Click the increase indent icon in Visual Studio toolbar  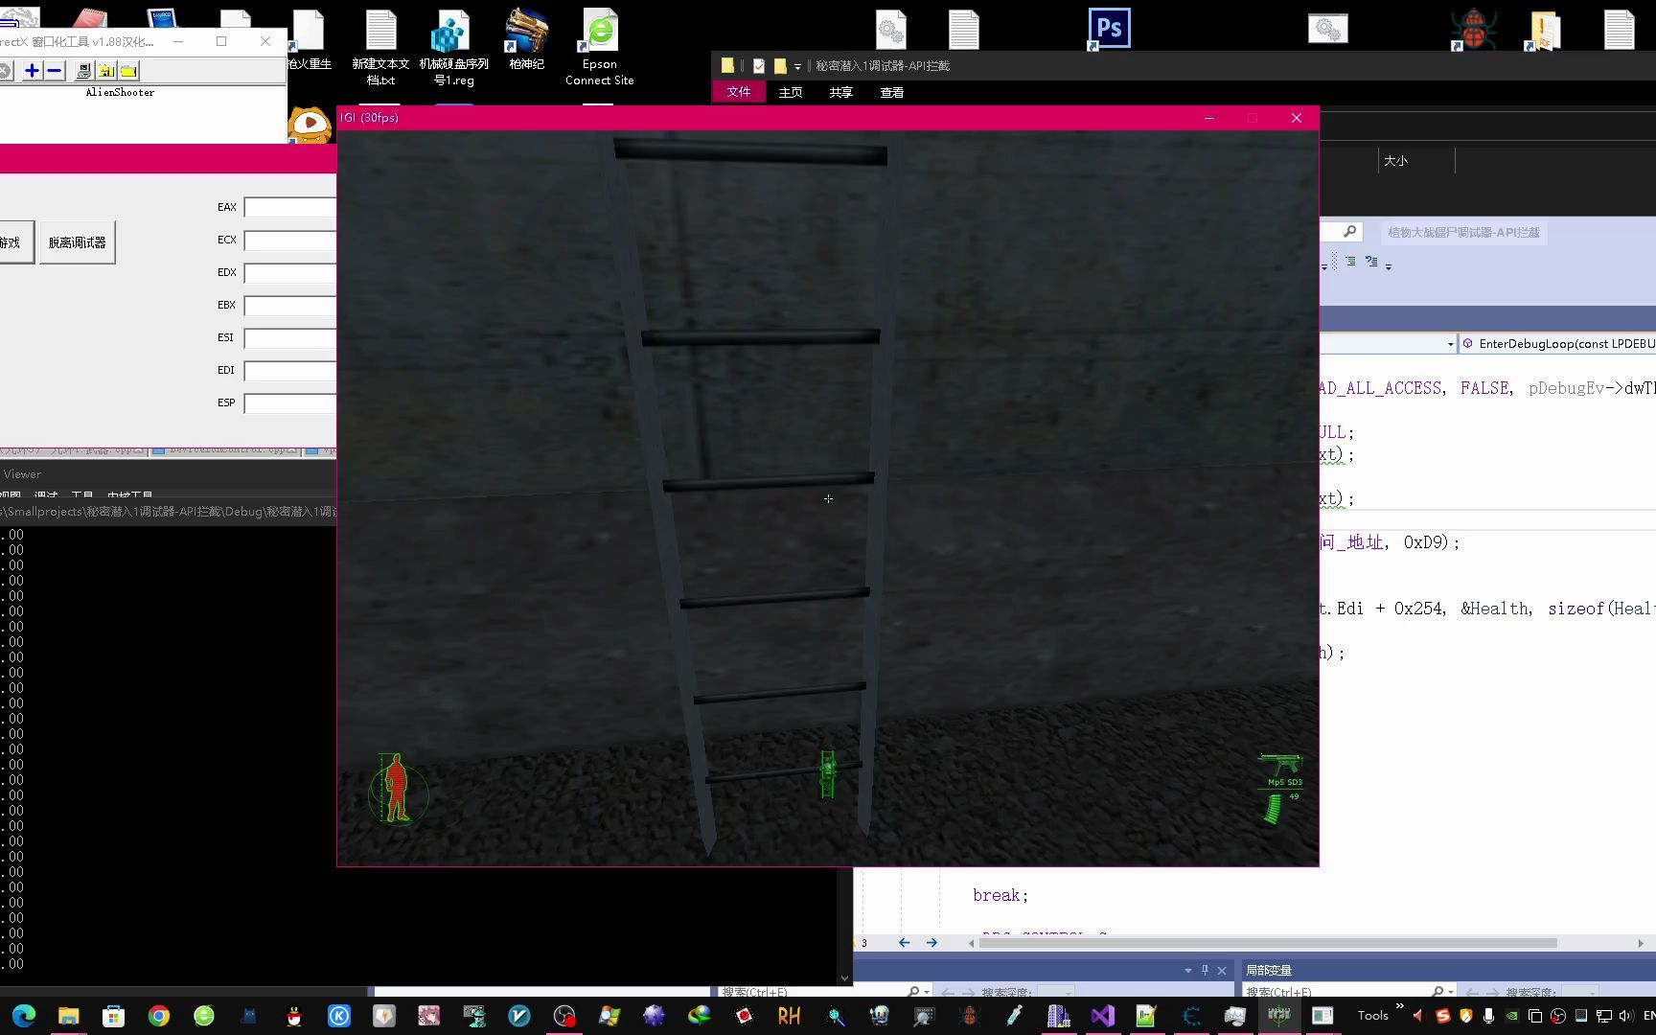pos(1350,262)
